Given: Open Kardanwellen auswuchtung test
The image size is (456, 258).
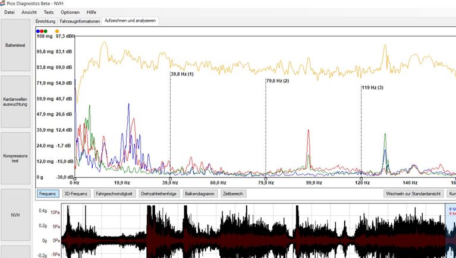Looking at the screenshot, I should tap(15, 102).
